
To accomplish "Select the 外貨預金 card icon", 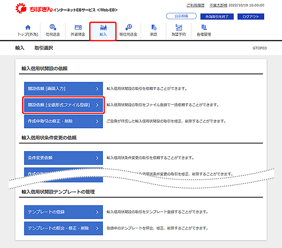I will (x=78, y=27).
